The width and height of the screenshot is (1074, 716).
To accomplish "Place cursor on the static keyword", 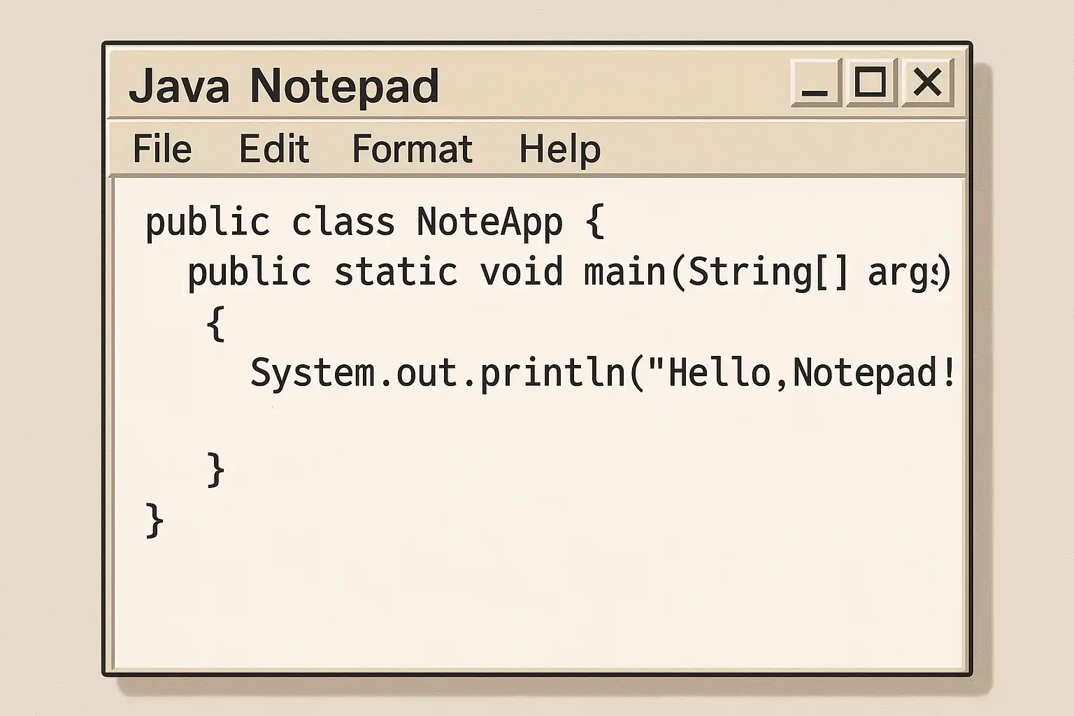I will [x=396, y=271].
